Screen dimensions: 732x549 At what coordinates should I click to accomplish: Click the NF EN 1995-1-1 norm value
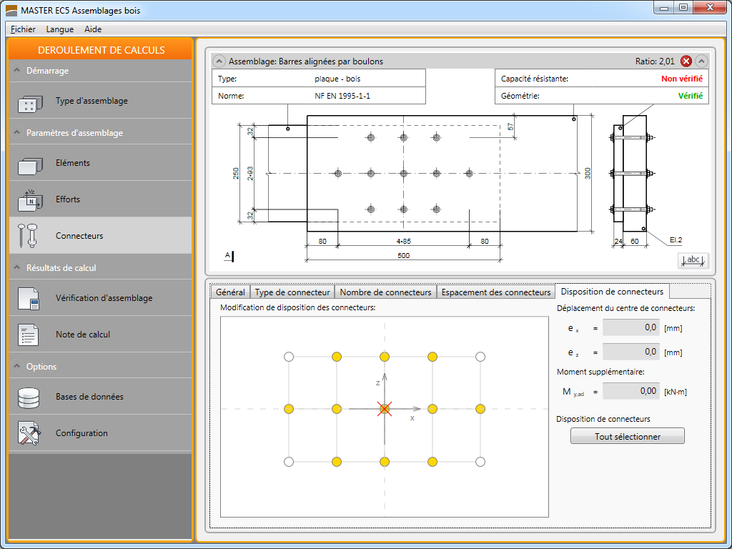coord(342,96)
